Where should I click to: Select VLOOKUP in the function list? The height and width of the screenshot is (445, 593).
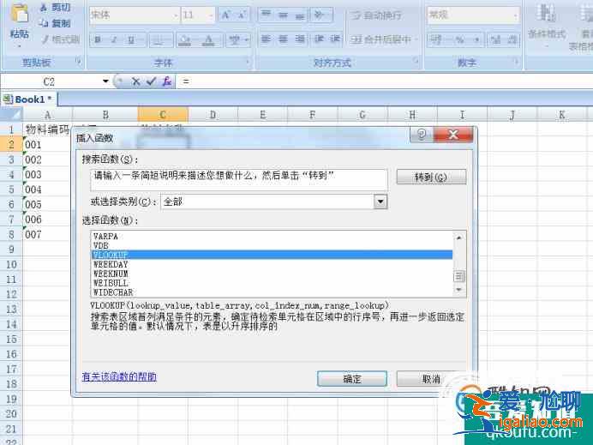click(272, 255)
